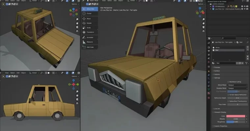Screen dimensions: 250x131
Task: Hide Low Poly Car collection via eye icon
Action: [x=245, y=9]
